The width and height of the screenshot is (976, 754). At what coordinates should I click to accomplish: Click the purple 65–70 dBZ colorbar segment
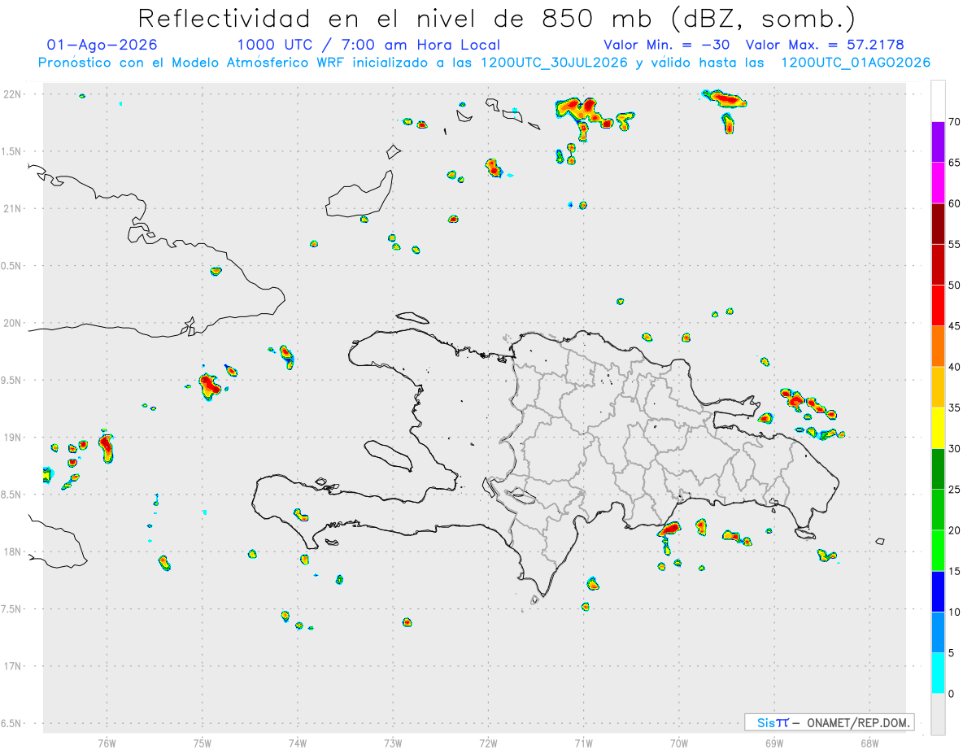[x=938, y=142]
